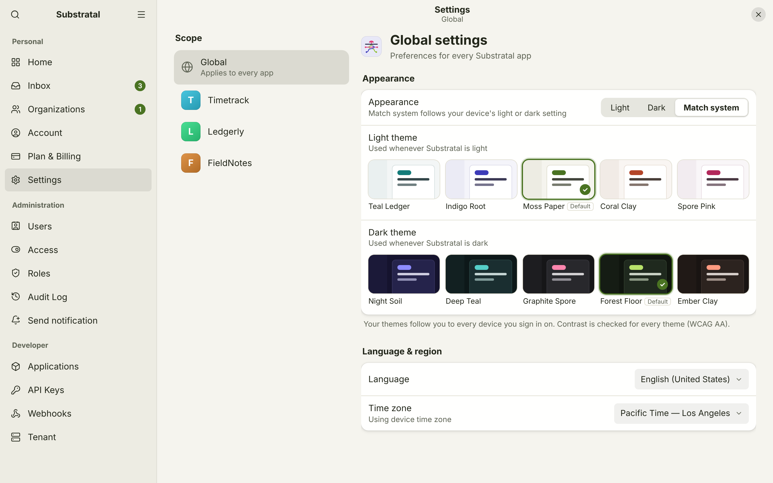773x483 pixels.
Task: Set appearance to Light
Action: [x=620, y=108]
